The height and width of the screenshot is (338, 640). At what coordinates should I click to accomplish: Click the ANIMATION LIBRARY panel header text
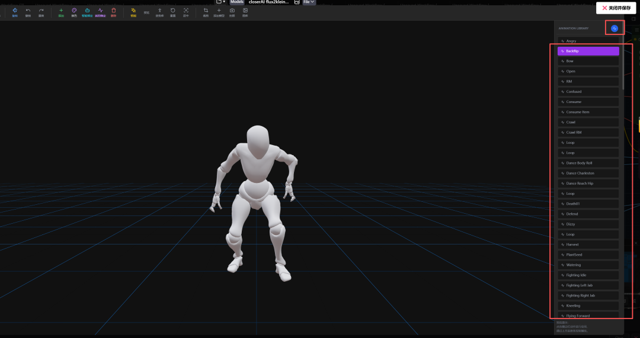point(574,28)
